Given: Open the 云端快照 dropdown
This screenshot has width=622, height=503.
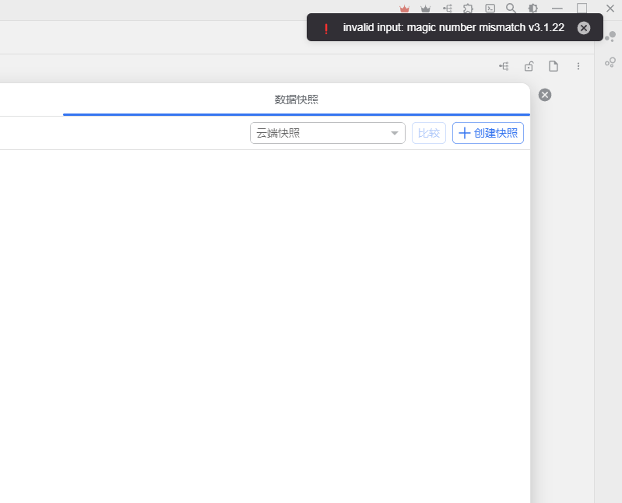Looking at the screenshot, I should [x=327, y=133].
